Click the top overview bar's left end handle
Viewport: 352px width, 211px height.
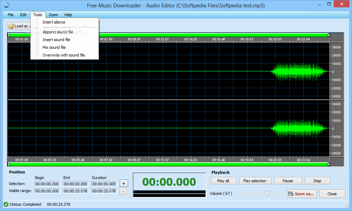point(9,35)
